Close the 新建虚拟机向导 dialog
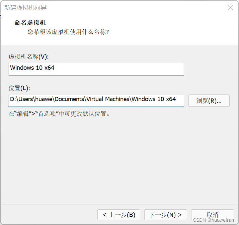The image size is (239, 225). [230, 7]
